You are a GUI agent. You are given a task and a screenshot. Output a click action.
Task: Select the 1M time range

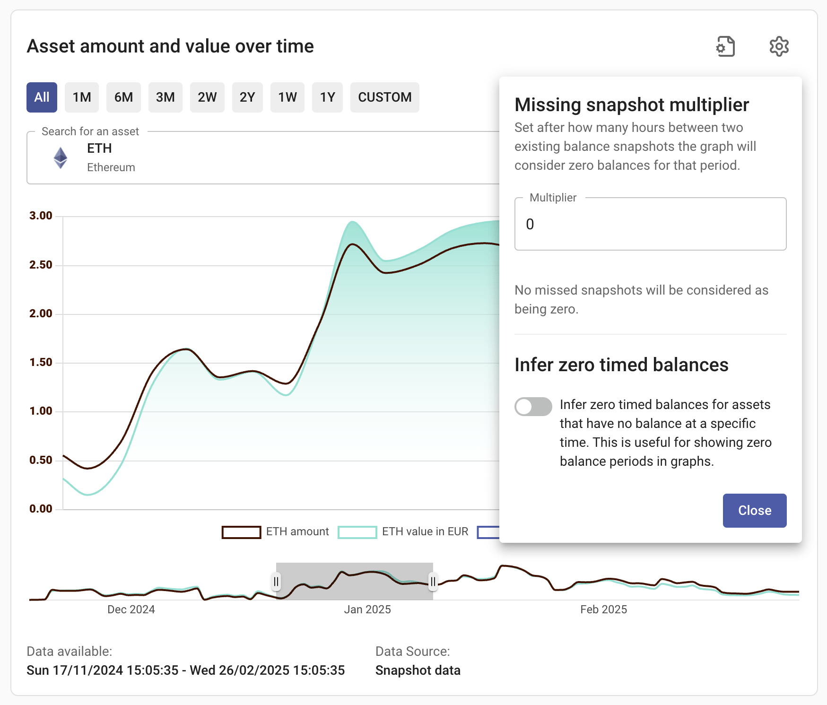point(82,97)
